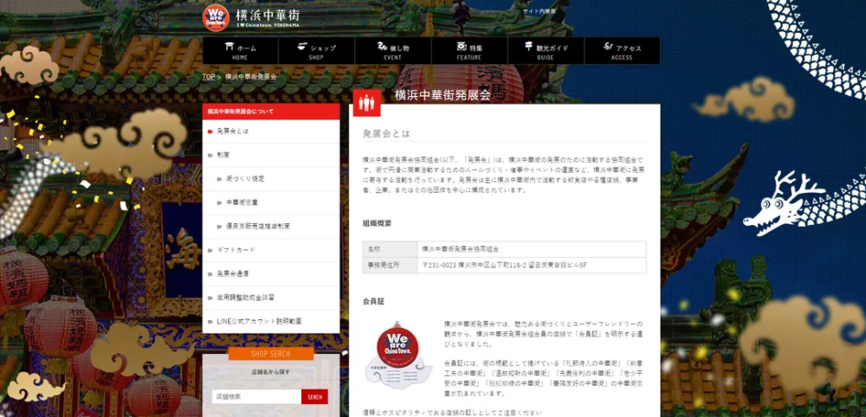
Task: Click the red SERCH button
Action: click(315, 396)
